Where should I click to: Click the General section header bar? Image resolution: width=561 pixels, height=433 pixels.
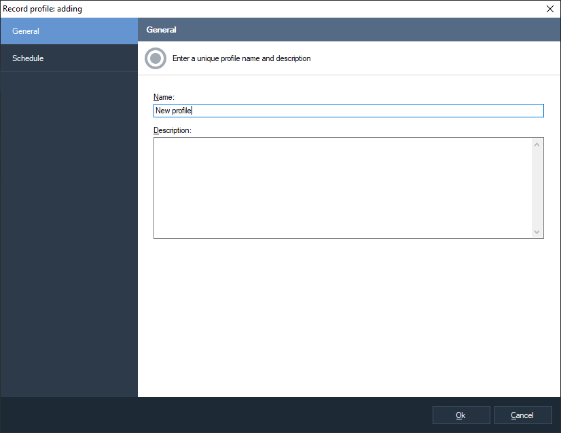[348, 30]
